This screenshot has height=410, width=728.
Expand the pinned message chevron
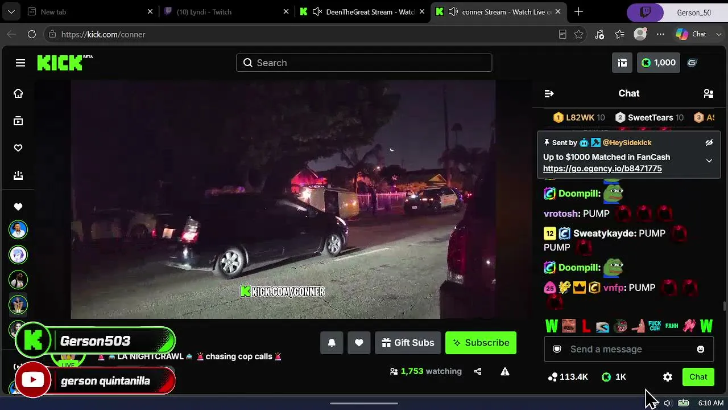pos(709,161)
